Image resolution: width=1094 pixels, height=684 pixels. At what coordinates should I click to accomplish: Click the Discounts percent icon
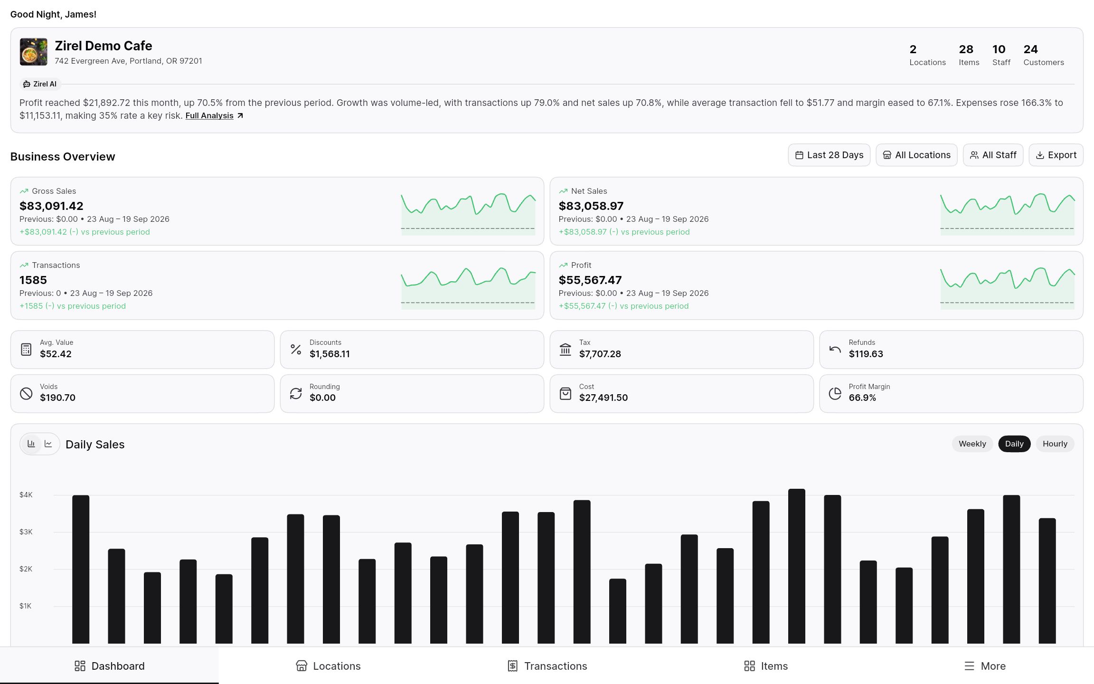(x=296, y=349)
